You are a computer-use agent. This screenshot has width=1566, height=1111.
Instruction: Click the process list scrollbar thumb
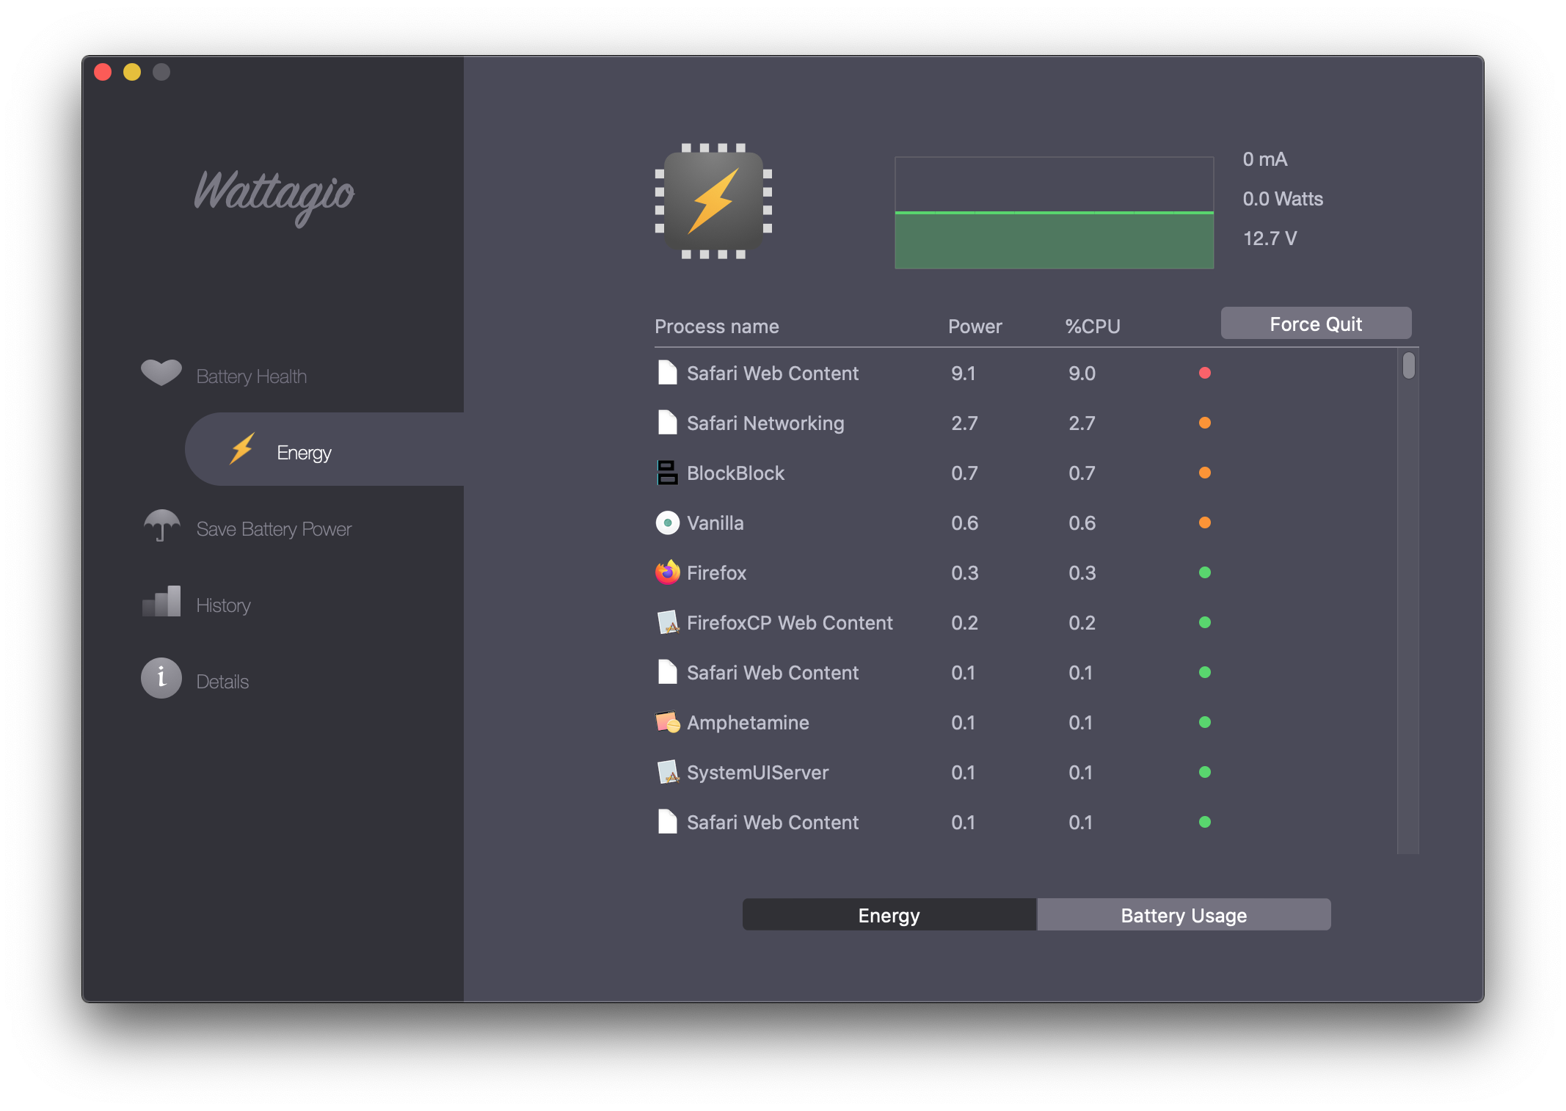coord(1408,365)
